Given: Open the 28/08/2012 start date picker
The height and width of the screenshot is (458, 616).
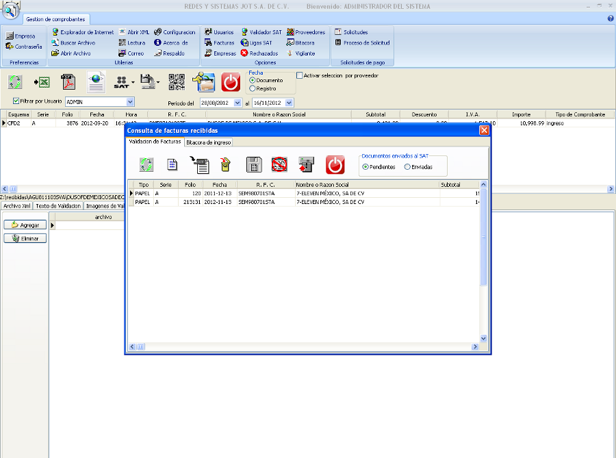Looking at the screenshot, I should [238, 103].
